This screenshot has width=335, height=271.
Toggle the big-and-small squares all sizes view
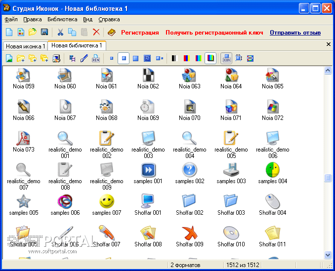(x=160, y=58)
